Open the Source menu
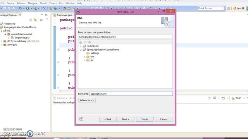The width and height of the screenshot is (248, 139). (10, 3)
